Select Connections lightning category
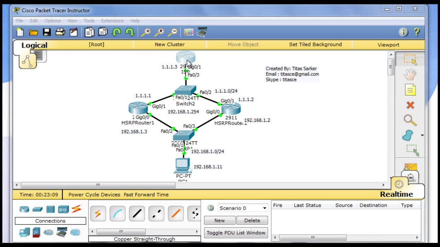Image resolution: width=440 pixels, height=247 pixels. pos(76,209)
